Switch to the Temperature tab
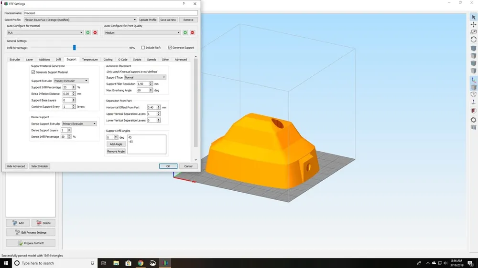The height and width of the screenshot is (268, 478). pyautogui.click(x=90, y=60)
